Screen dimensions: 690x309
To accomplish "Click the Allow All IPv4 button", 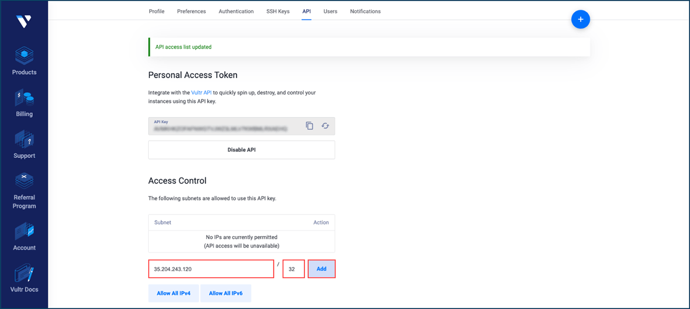I will (x=174, y=293).
